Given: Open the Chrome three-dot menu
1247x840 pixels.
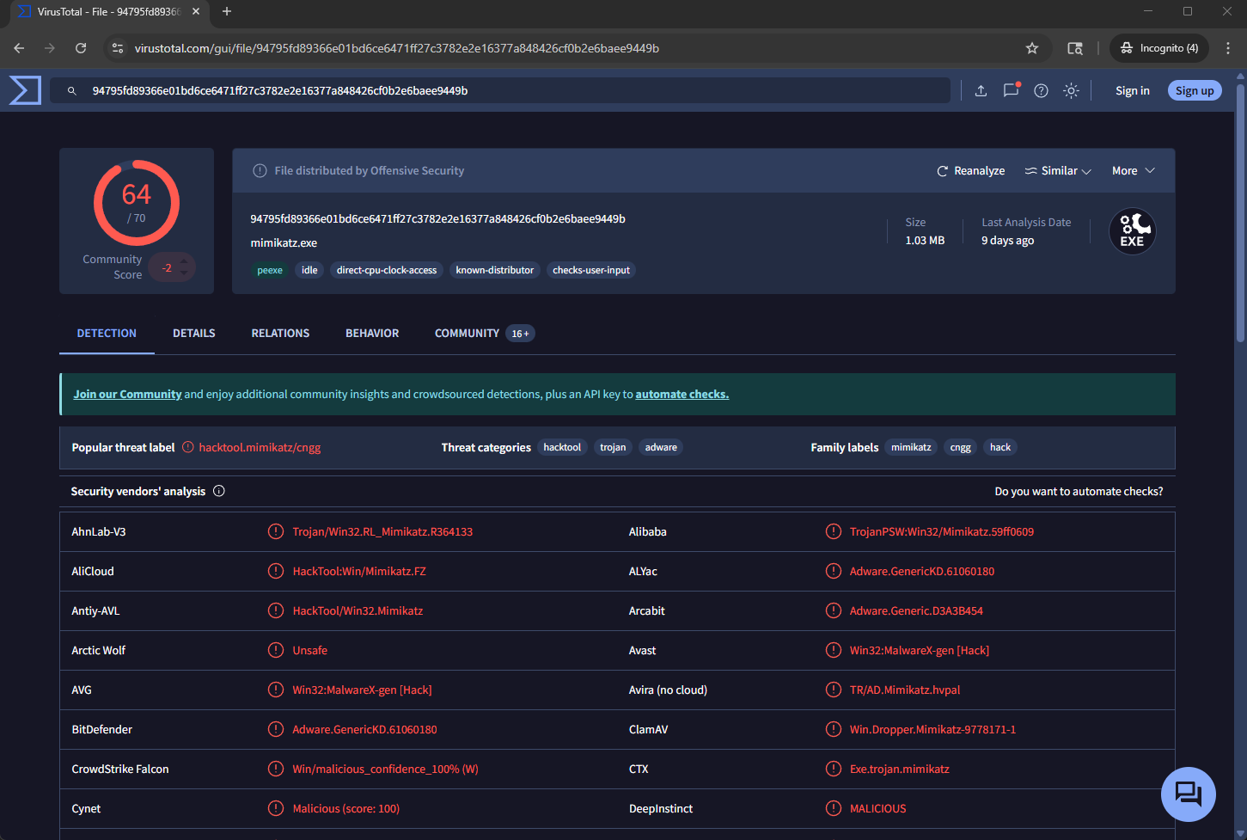Looking at the screenshot, I should [1228, 48].
